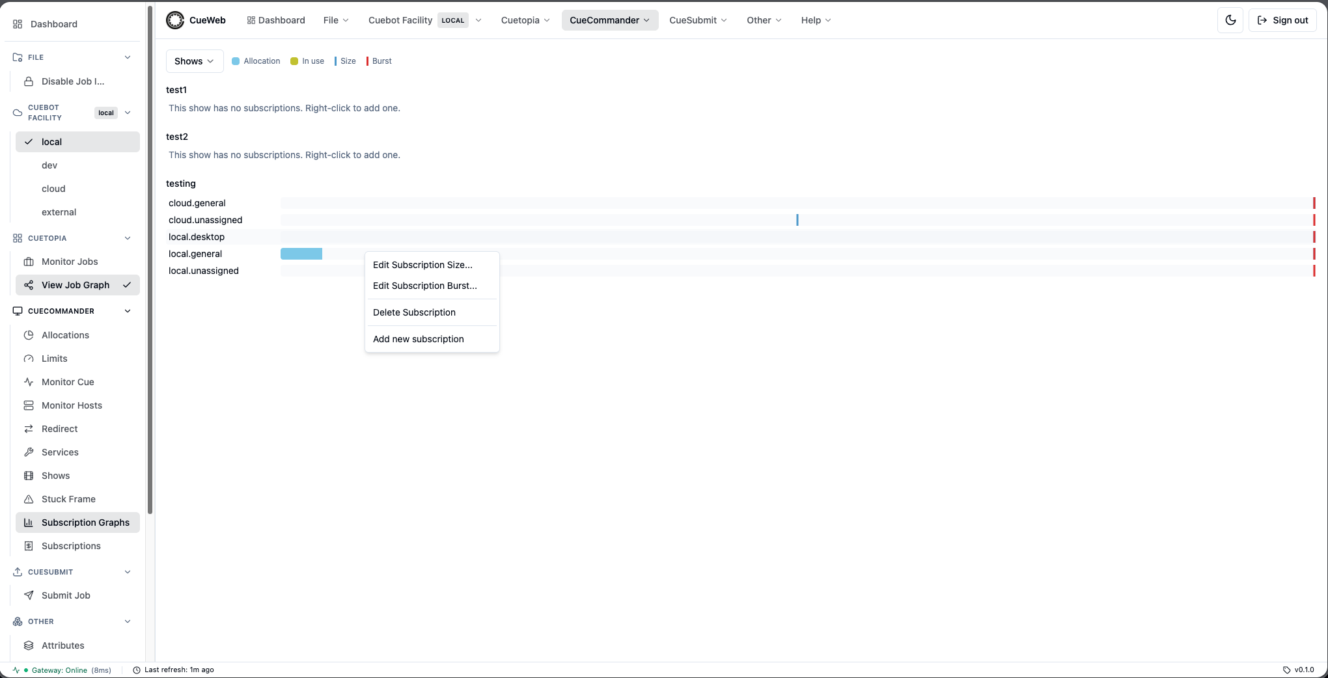Click the Allocation legend swatch
1328x678 pixels.
click(x=236, y=61)
